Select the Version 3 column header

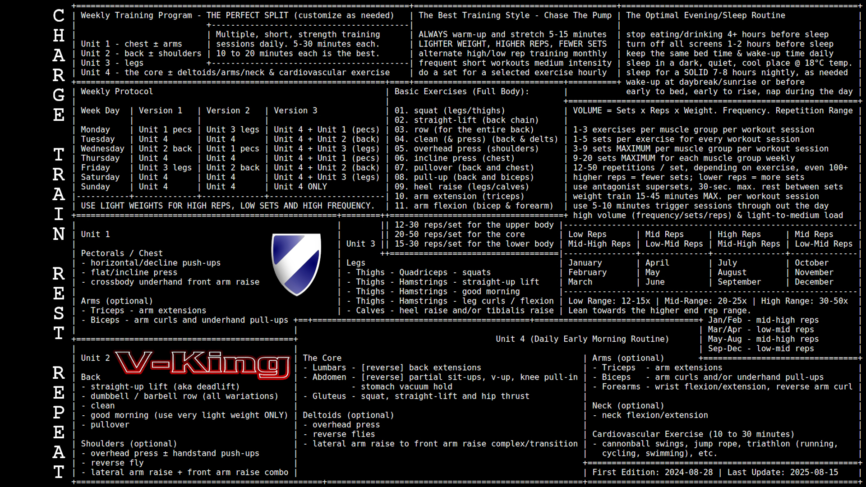(x=295, y=110)
